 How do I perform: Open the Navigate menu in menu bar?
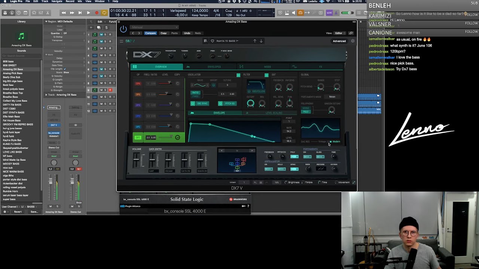57,1
